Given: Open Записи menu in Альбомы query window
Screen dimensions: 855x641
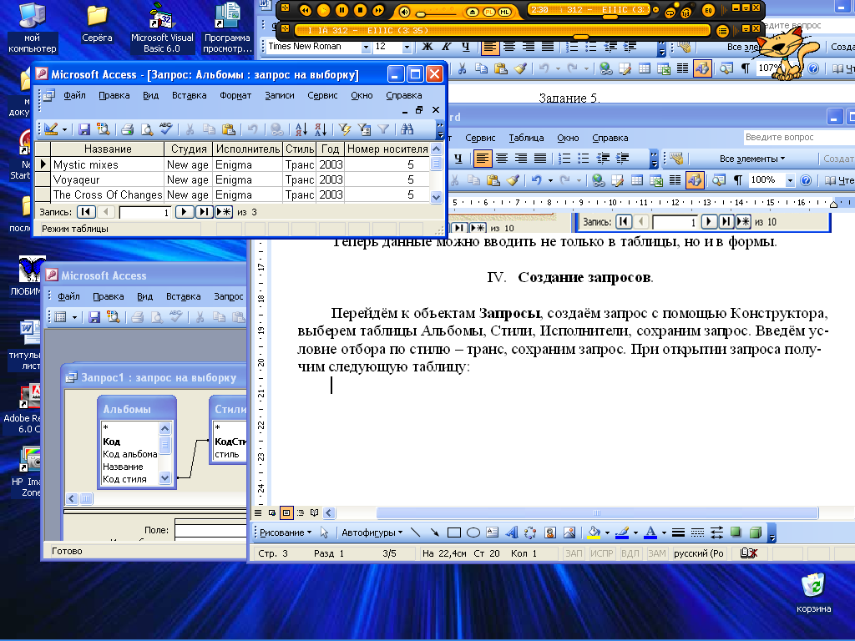Looking at the screenshot, I should coord(279,95).
